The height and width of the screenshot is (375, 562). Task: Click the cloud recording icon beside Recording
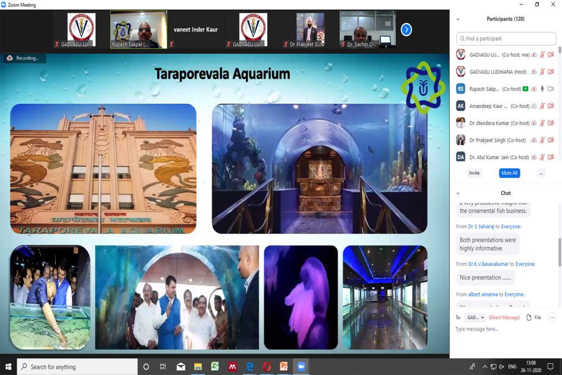(10, 58)
